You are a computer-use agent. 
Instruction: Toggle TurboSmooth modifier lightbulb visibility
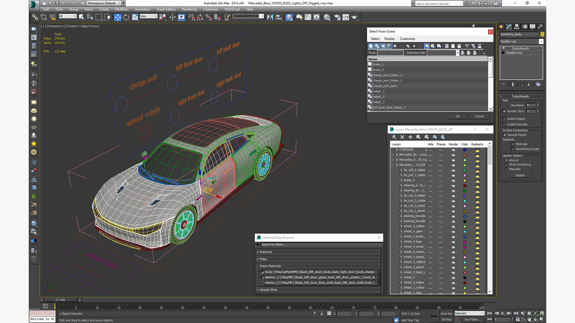[503, 48]
